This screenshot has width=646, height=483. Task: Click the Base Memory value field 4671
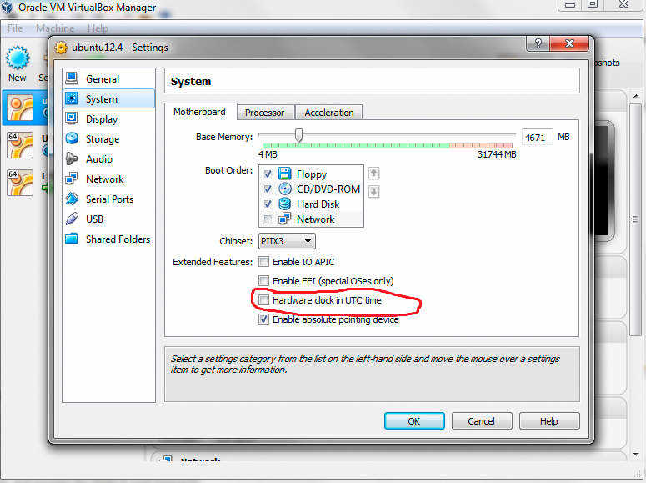[x=537, y=138]
